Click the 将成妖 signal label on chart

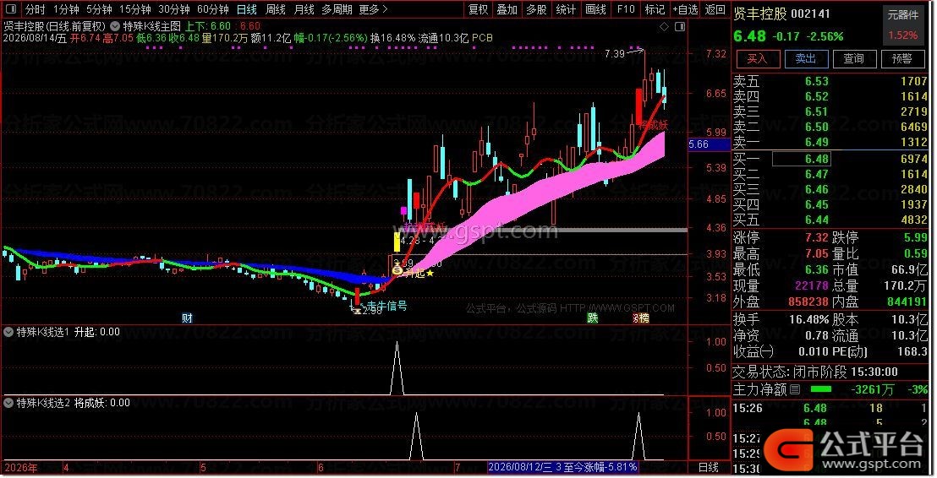(x=653, y=125)
